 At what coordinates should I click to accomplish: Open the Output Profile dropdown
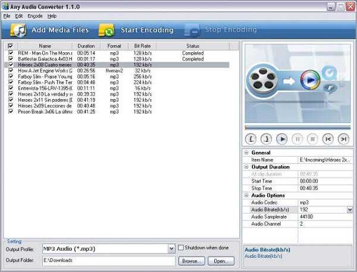(x=171, y=249)
